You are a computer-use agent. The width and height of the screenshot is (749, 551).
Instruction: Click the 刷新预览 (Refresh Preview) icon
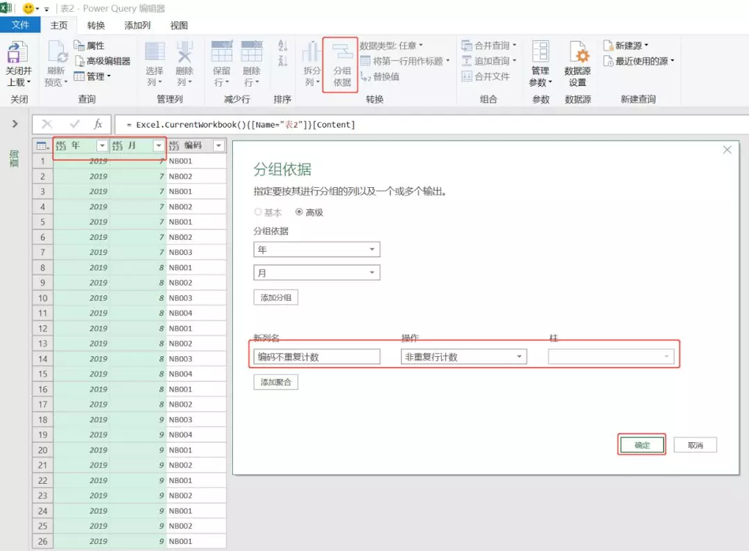[55, 62]
